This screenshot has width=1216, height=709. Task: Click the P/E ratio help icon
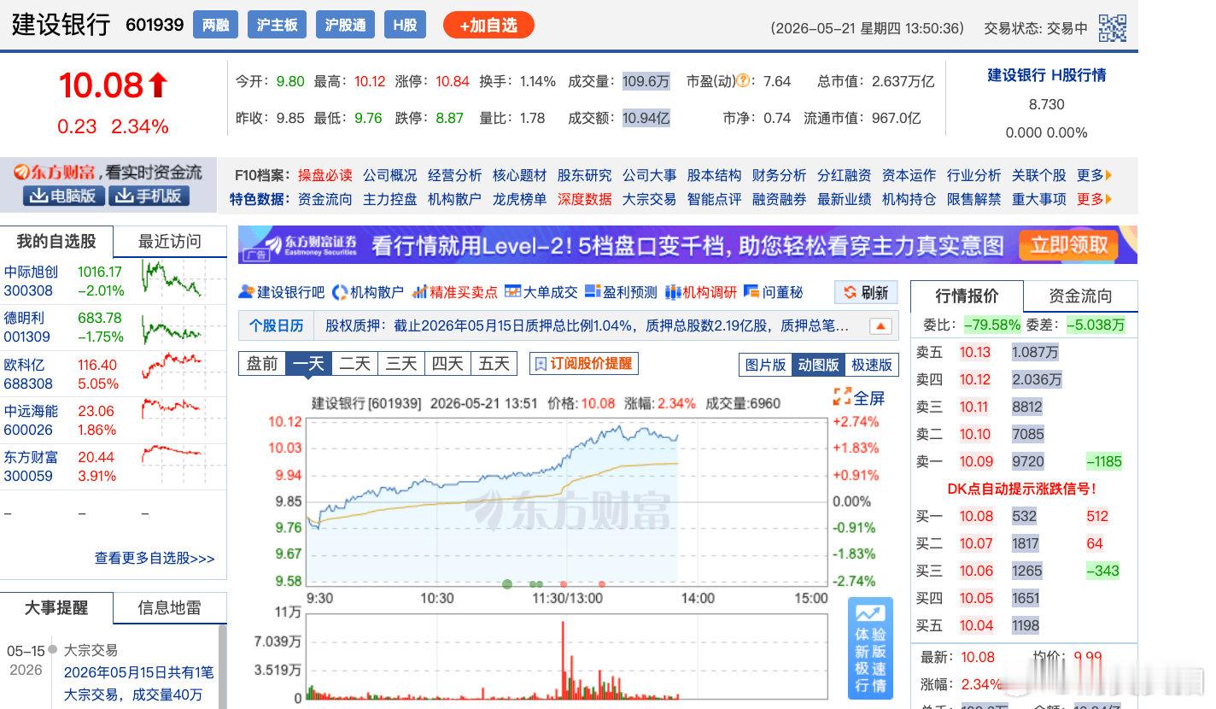click(x=743, y=81)
